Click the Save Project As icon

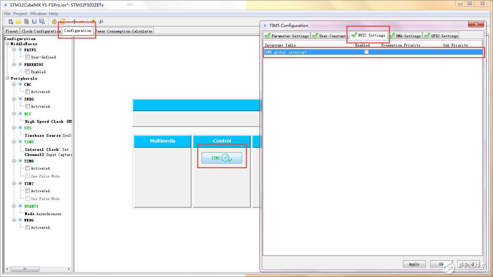(42, 22)
